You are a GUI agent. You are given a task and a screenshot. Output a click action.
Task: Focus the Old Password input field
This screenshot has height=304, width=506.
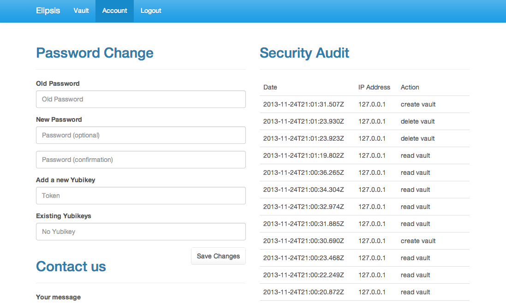pos(141,99)
